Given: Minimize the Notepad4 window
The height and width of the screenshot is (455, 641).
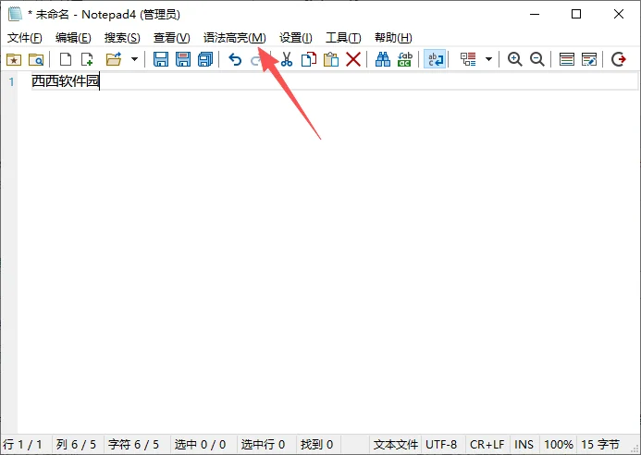Looking at the screenshot, I should pyautogui.click(x=535, y=14).
